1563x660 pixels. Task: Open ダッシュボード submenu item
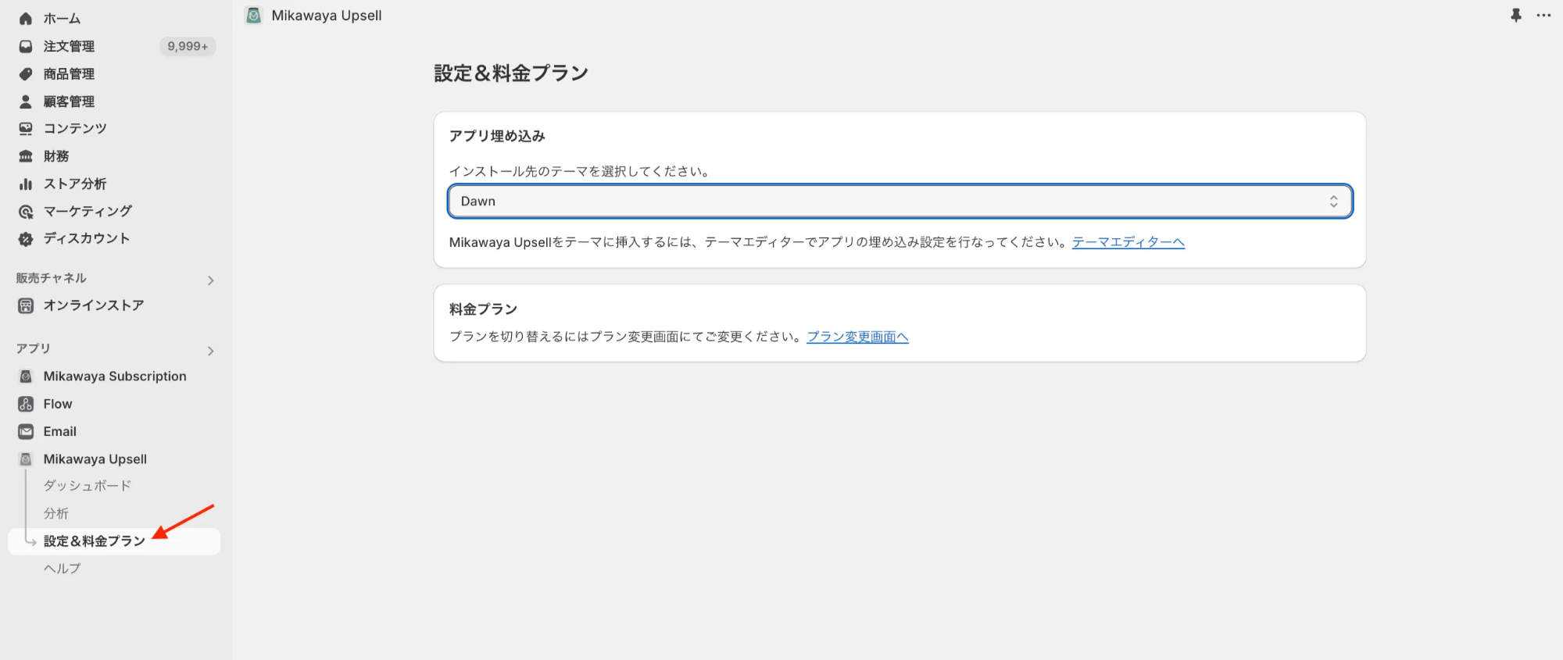click(88, 486)
